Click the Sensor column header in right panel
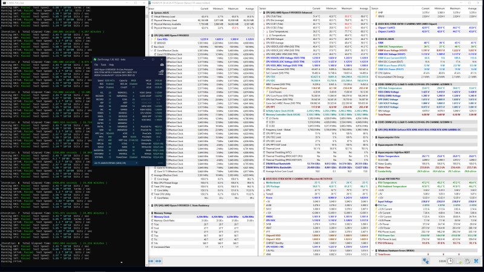 tap(374, 8)
